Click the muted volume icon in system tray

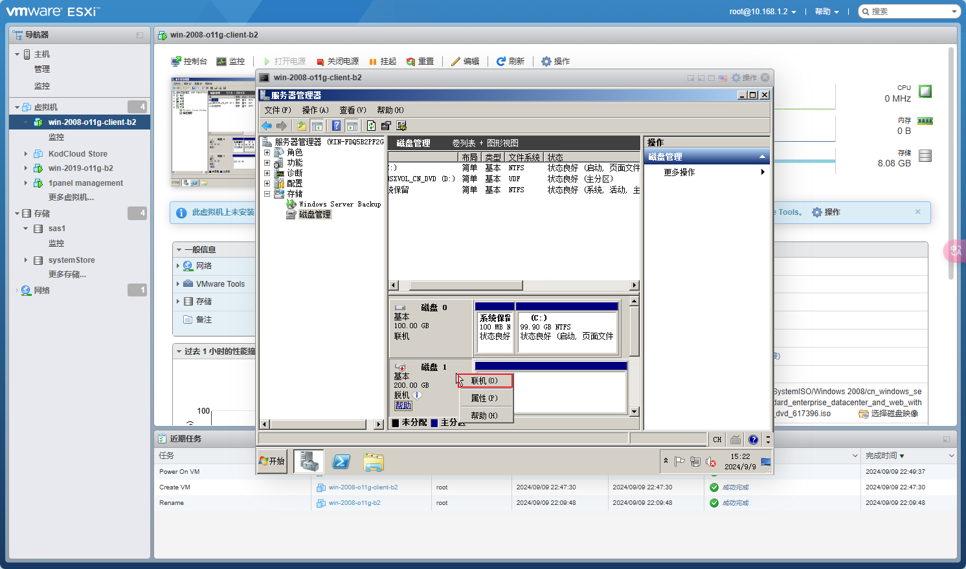(711, 462)
